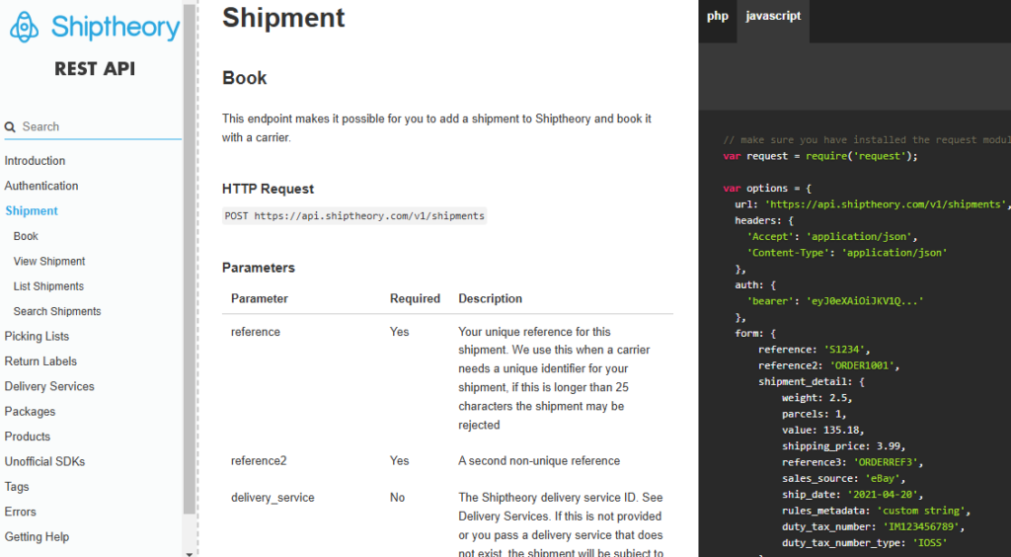
Task: Click the 'delivery_service' parameter cell
Action: (x=272, y=498)
